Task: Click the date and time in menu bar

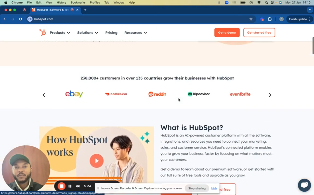Action: pyautogui.click(x=298, y=3)
